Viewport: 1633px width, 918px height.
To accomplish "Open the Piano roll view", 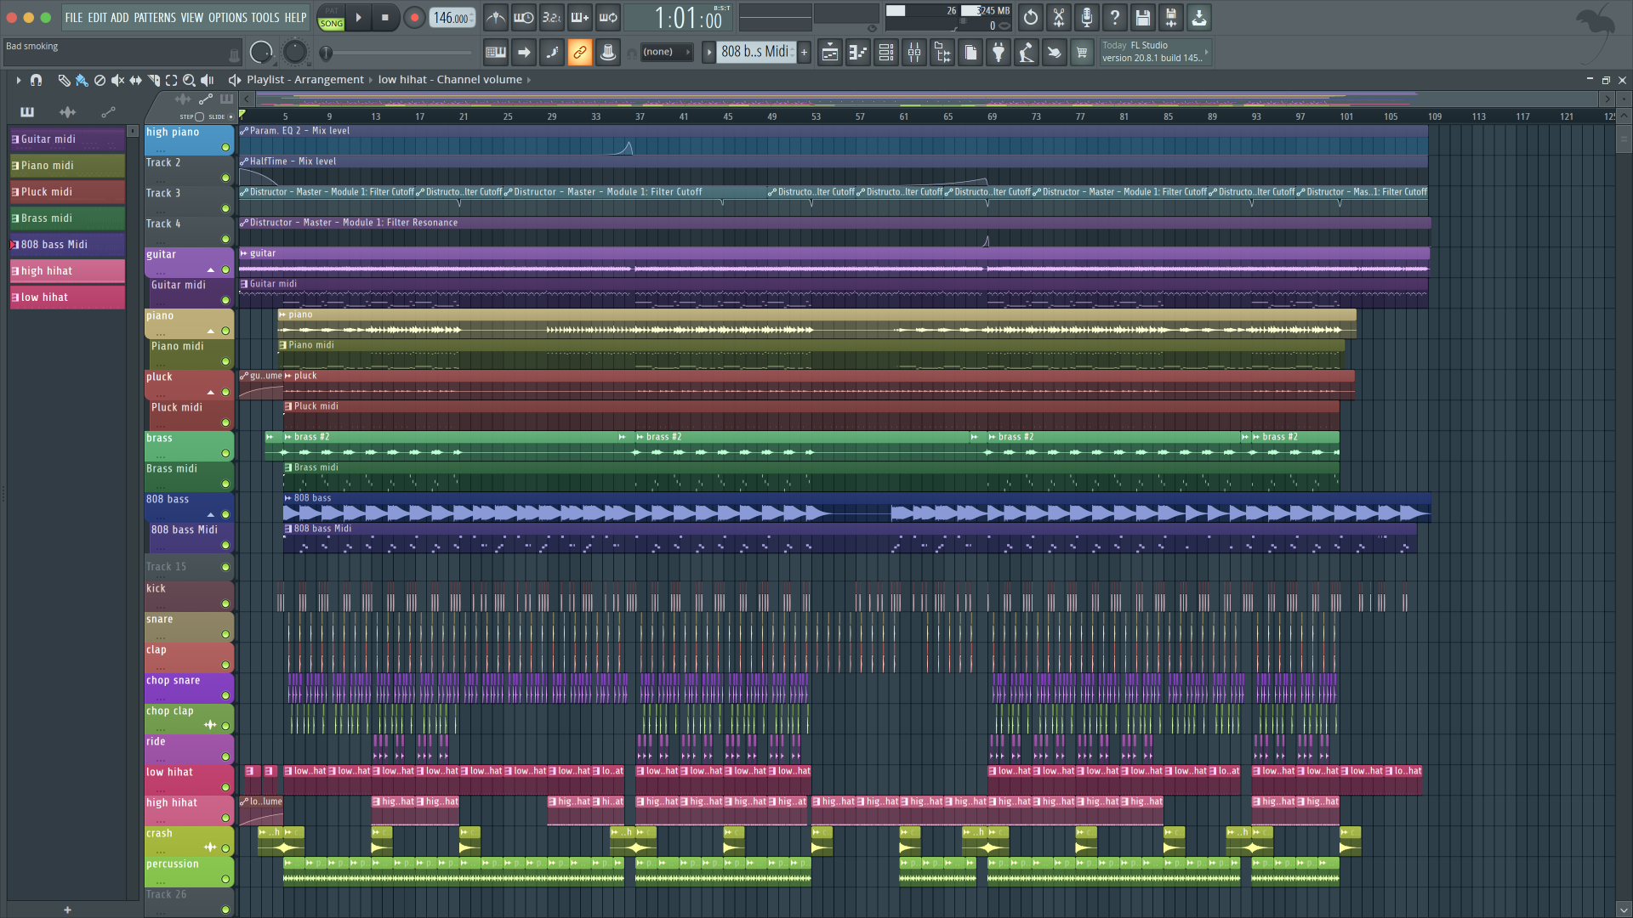I will pos(858,53).
